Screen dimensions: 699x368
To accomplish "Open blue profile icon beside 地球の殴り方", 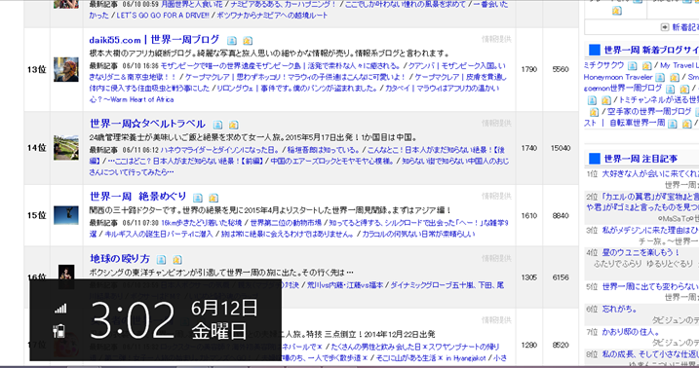I will [x=162, y=259].
